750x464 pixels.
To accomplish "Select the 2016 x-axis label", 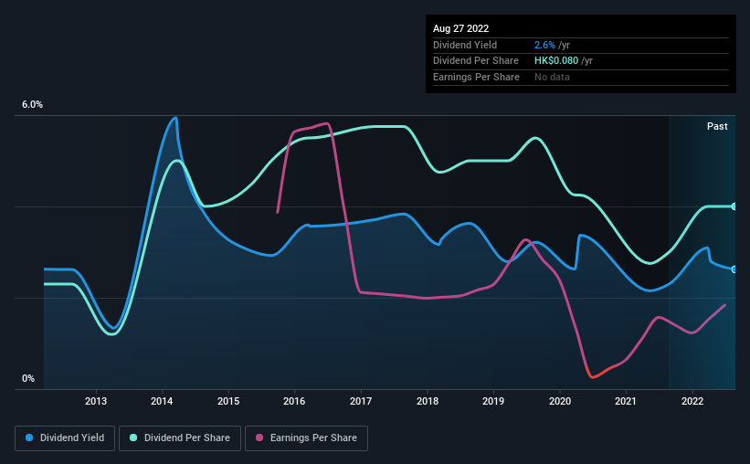I will pyautogui.click(x=294, y=401).
